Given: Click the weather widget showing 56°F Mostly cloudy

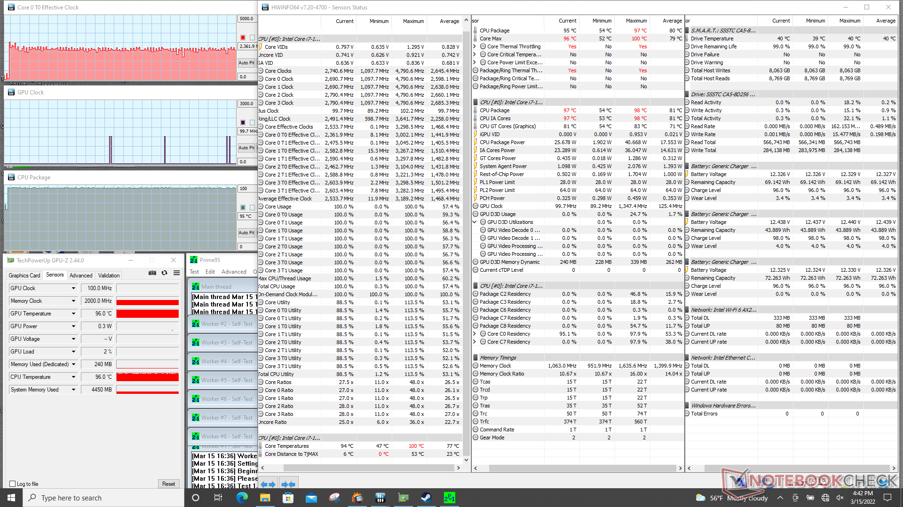Looking at the screenshot, I should (x=732, y=498).
